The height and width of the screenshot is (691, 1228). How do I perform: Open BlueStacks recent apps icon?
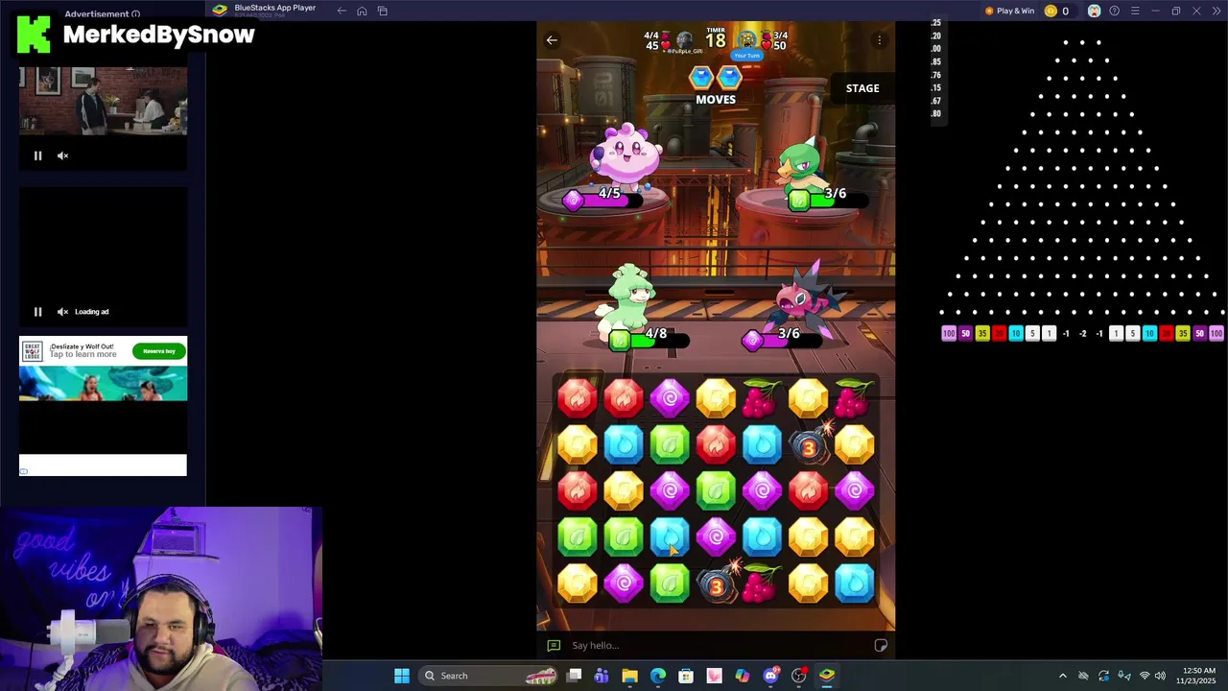click(x=382, y=12)
